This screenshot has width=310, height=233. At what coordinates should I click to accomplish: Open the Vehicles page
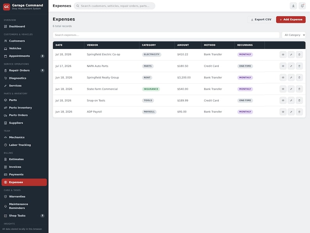24,48
